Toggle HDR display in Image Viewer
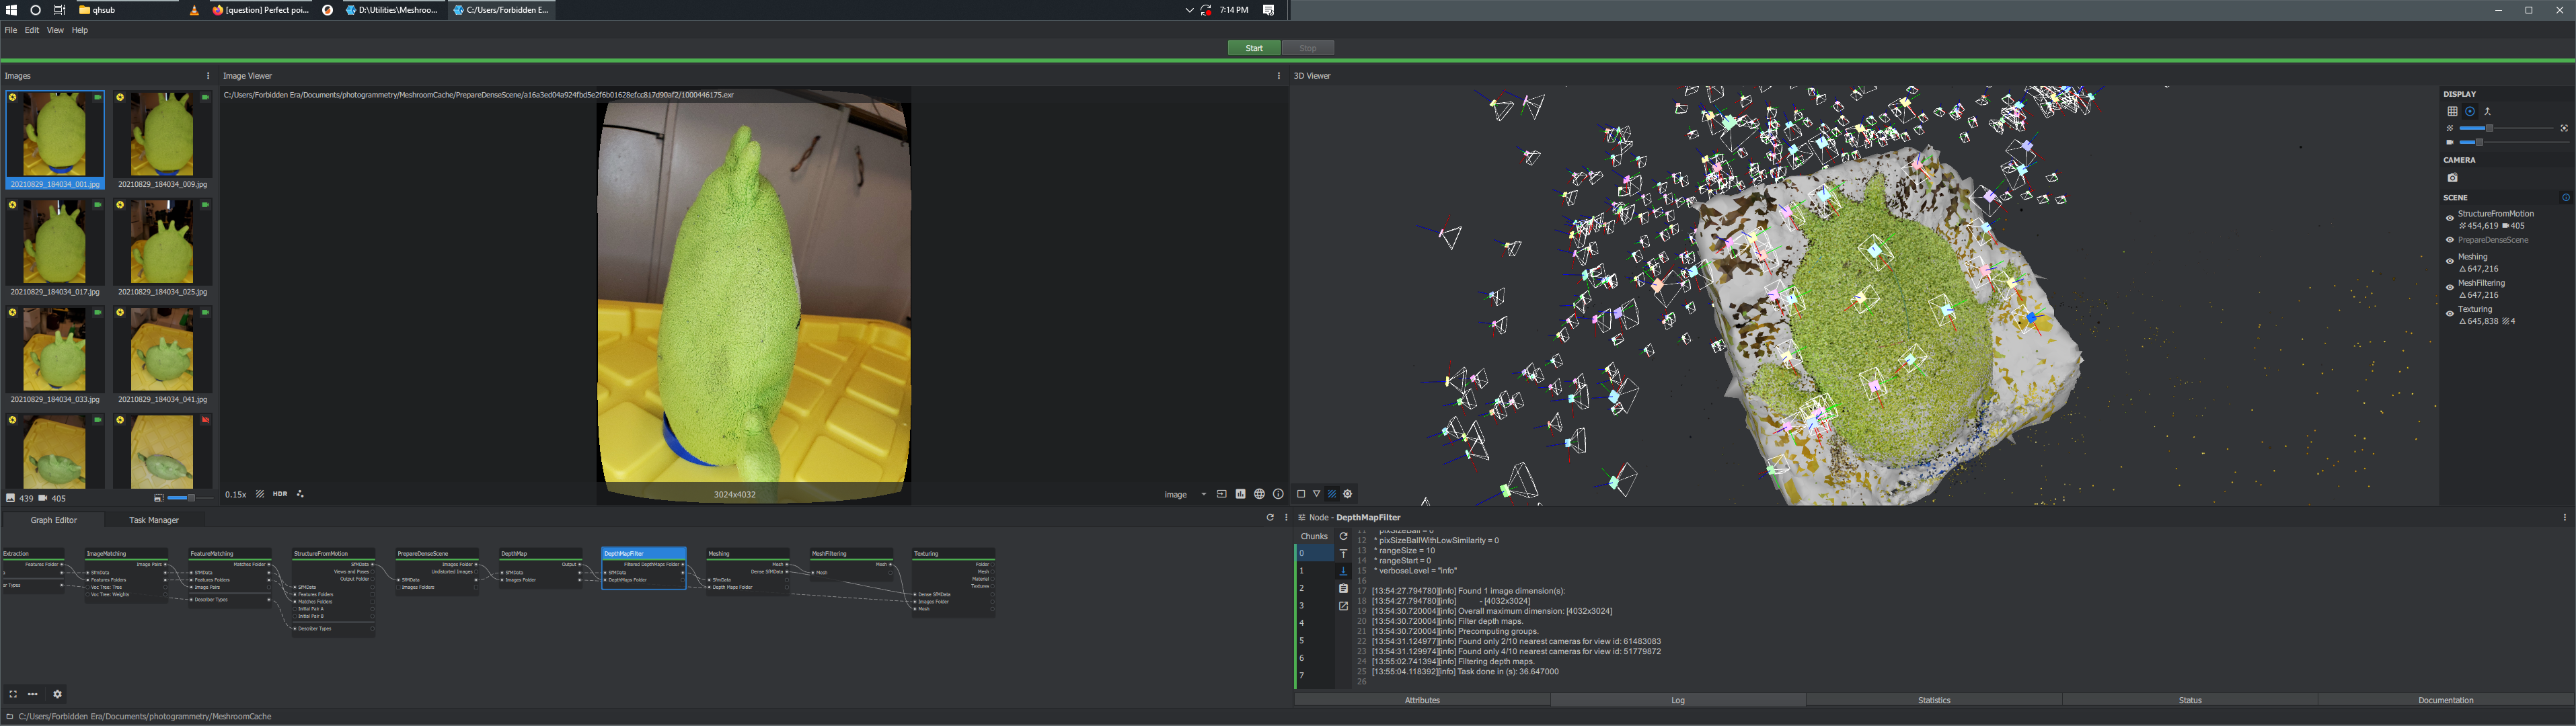Screen dimensions: 2576x726 280,494
